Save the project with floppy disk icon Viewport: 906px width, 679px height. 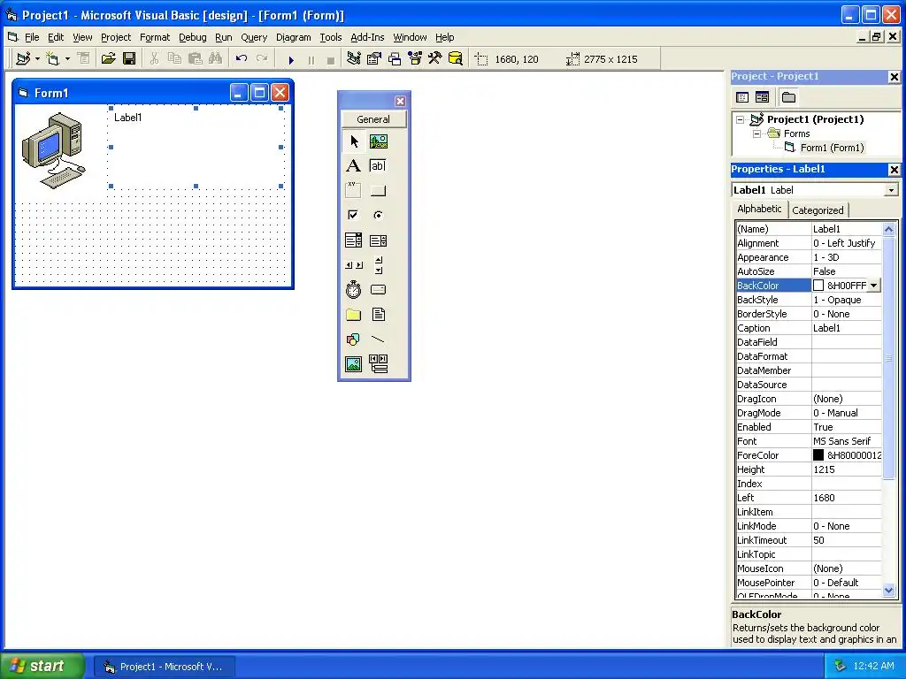point(129,59)
